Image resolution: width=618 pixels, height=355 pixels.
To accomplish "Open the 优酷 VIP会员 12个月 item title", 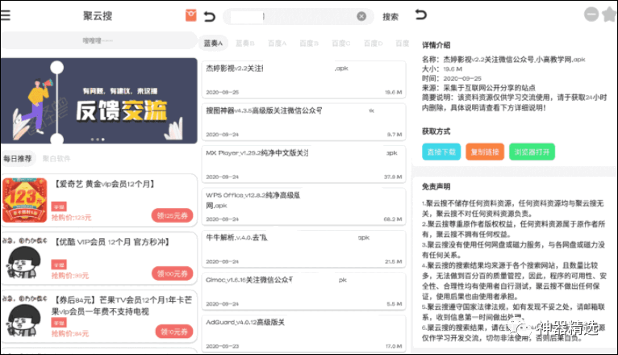I will [111, 242].
